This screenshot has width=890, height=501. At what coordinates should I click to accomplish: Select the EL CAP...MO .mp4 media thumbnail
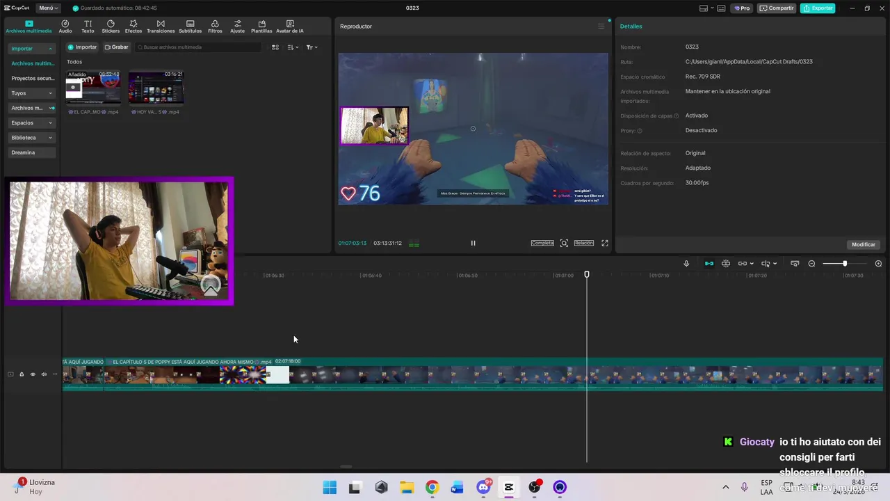coord(92,88)
